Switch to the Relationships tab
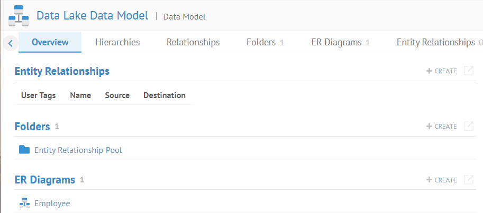Viewport: 483px width, 213px height. click(193, 42)
